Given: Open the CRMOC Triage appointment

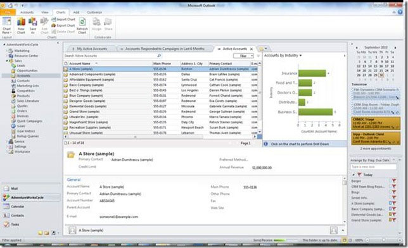Looking at the screenshot, I should pyautogui.click(x=376, y=123).
